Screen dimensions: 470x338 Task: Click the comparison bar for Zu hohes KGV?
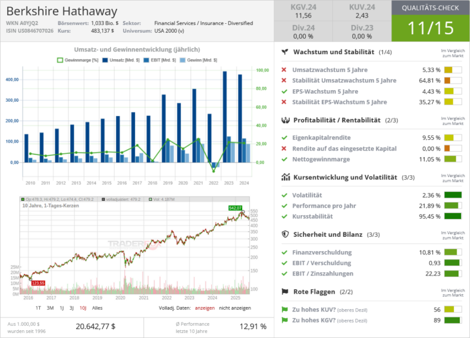point(453,320)
